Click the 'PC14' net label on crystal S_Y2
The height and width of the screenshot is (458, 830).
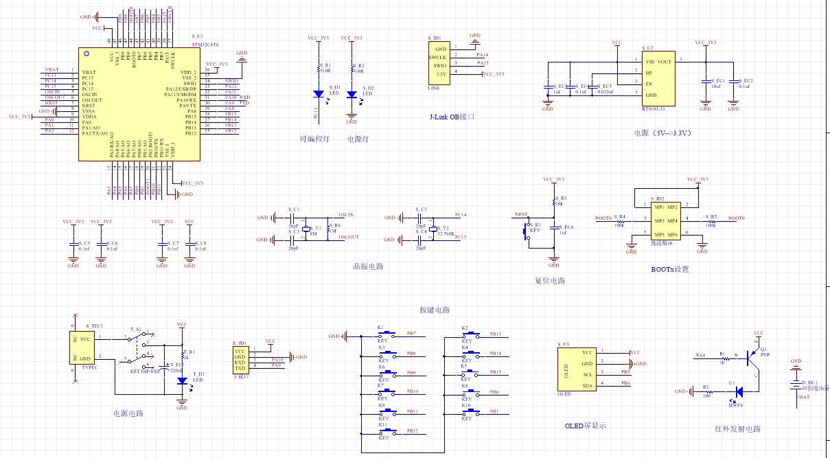(461, 215)
